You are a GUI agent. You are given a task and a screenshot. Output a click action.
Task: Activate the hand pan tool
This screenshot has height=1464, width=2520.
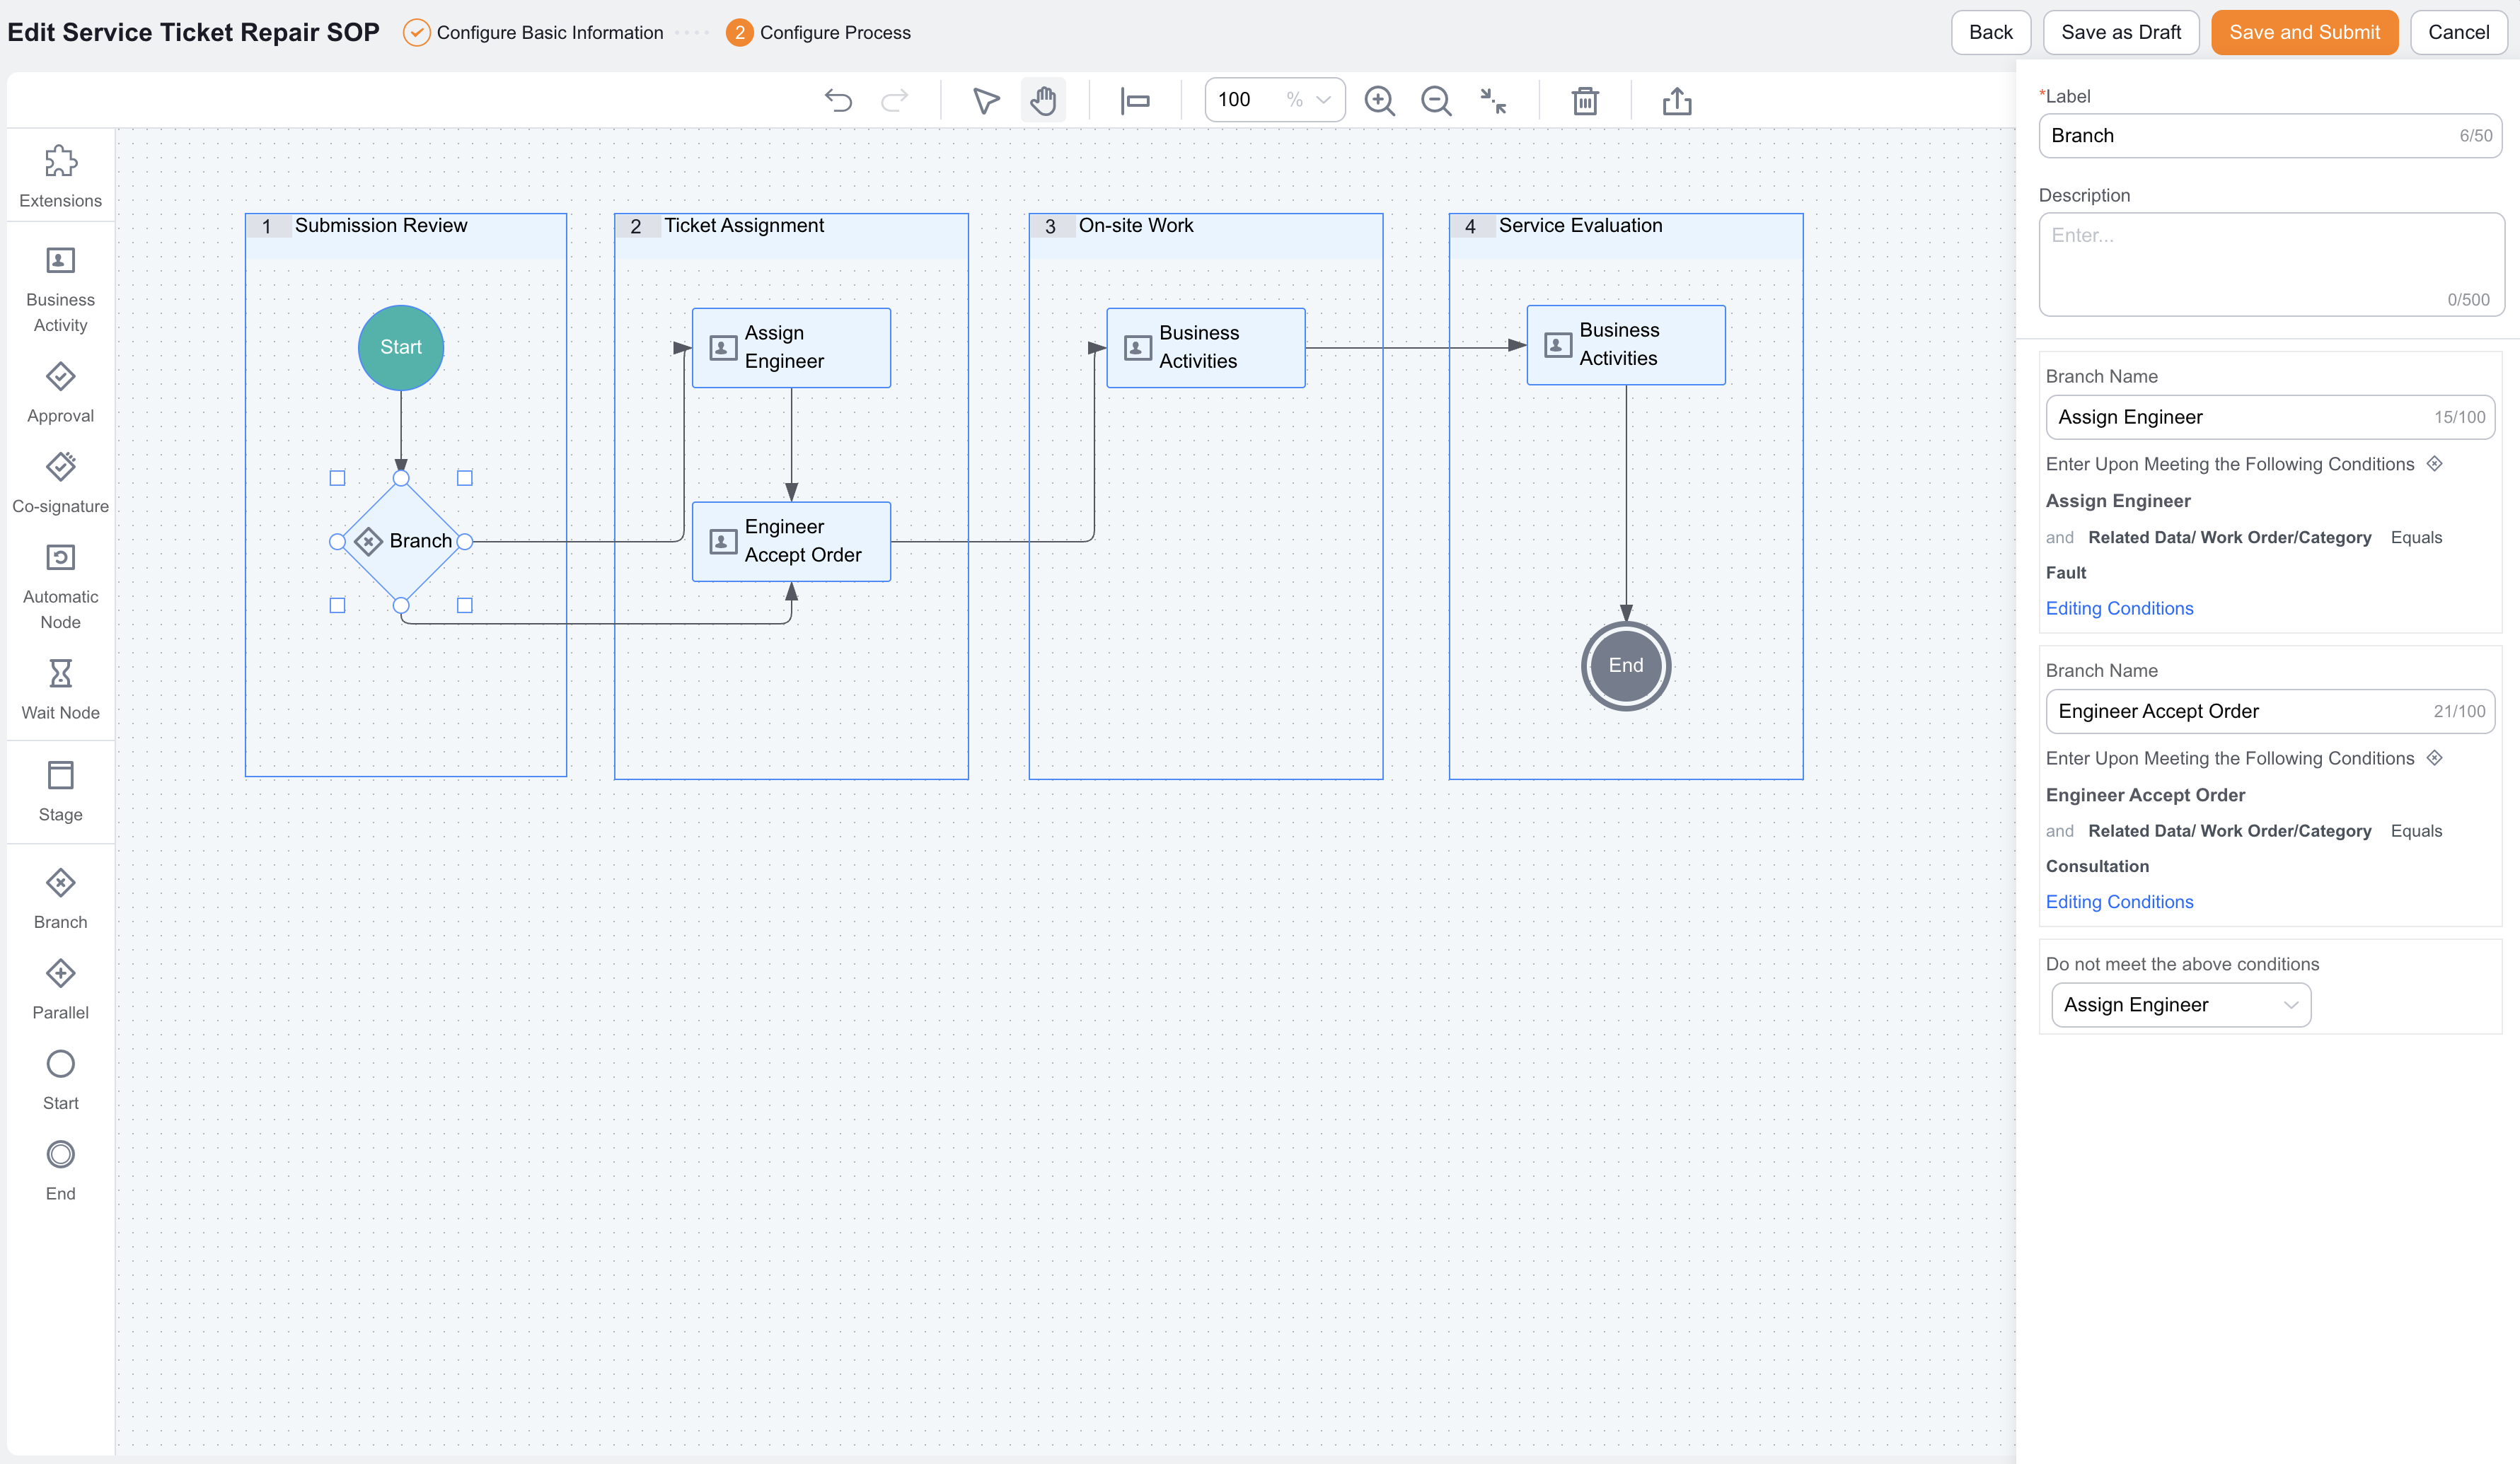click(x=1043, y=100)
